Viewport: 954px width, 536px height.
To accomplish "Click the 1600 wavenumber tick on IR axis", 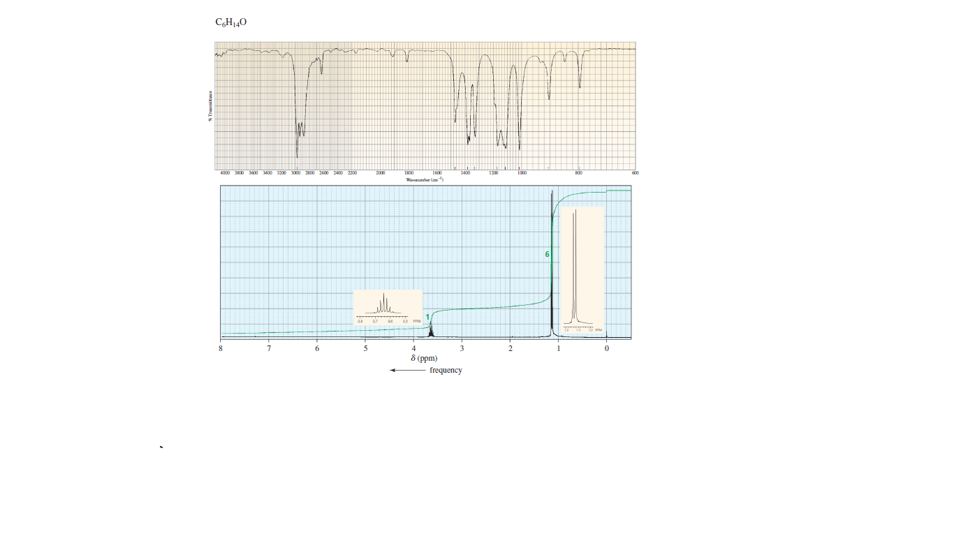I will pyautogui.click(x=436, y=172).
